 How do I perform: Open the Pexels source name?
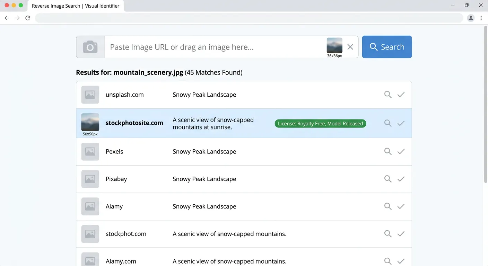114,151
